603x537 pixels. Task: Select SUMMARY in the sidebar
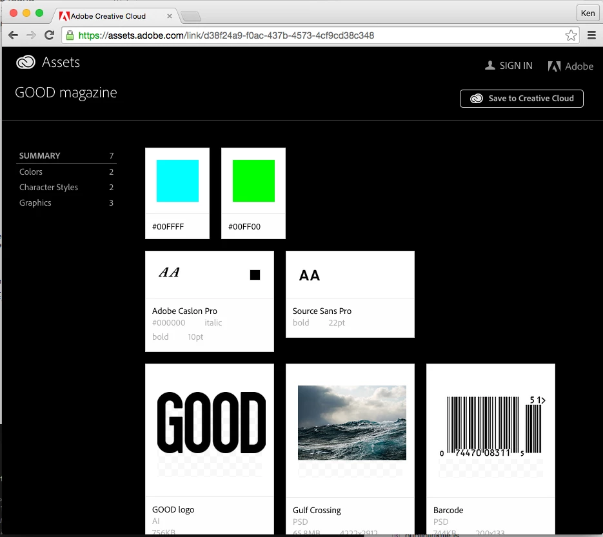pos(66,155)
